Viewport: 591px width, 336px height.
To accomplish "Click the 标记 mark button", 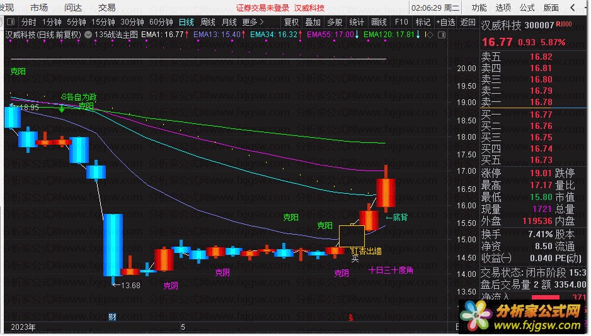I will coord(423,22).
